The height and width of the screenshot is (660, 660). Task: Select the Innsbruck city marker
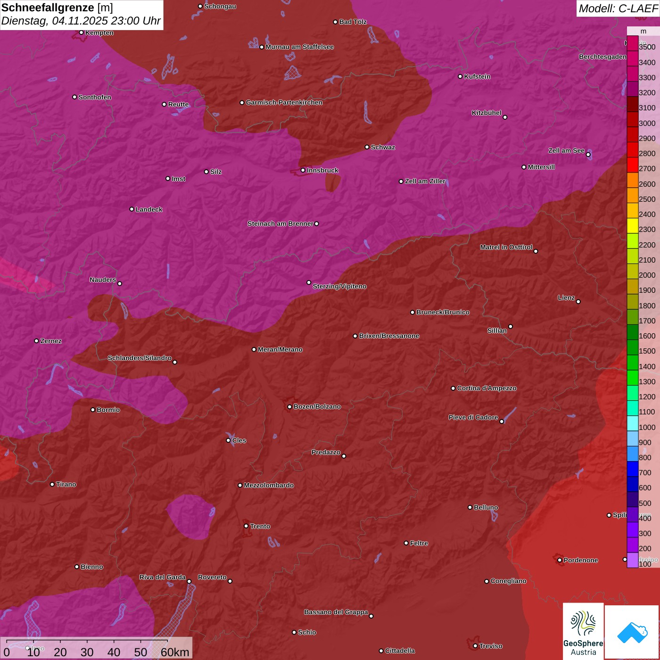303,170
